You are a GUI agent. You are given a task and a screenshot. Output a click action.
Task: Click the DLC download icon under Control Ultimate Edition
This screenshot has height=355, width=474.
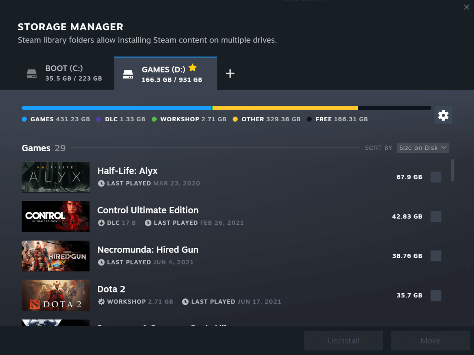(101, 223)
